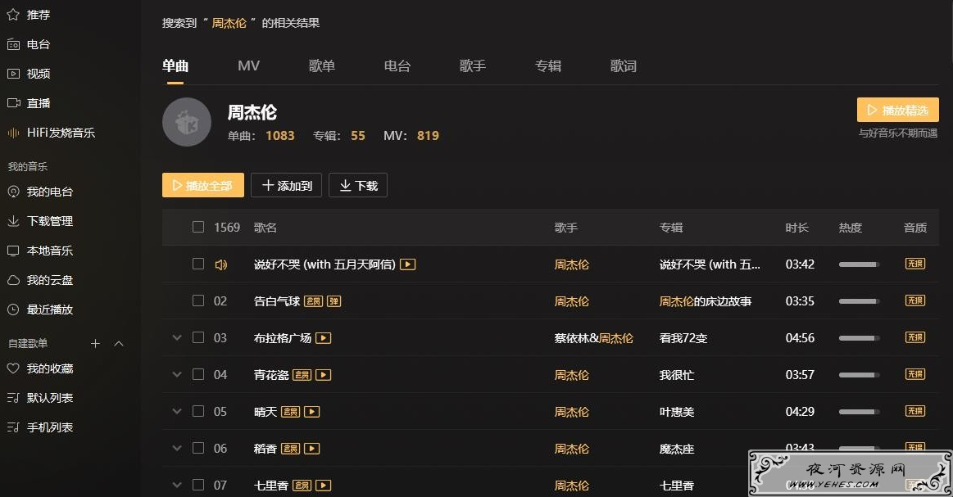Check the box for song 04 青花瓷
This screenshot has width=953, height=497.
(198, 374)
